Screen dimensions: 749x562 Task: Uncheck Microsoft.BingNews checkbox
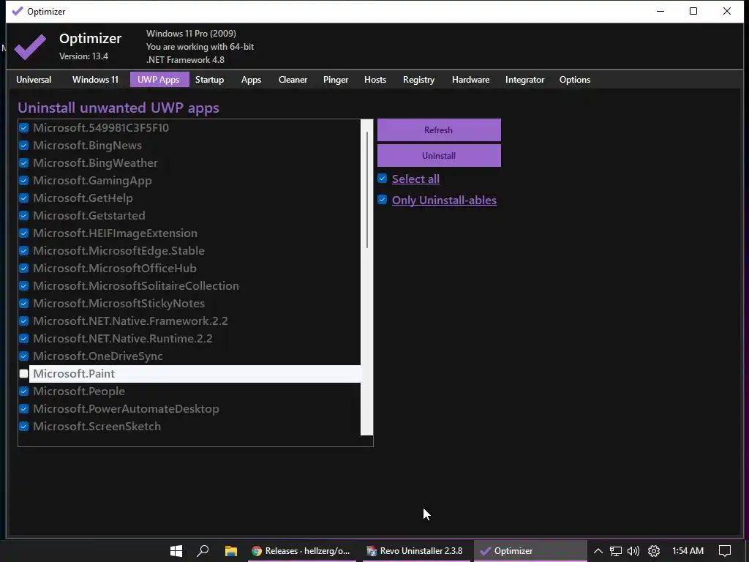click(23, 146)
